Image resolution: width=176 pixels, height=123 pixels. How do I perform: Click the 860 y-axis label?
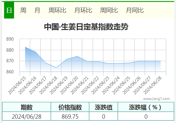click(x=10, y=72)
